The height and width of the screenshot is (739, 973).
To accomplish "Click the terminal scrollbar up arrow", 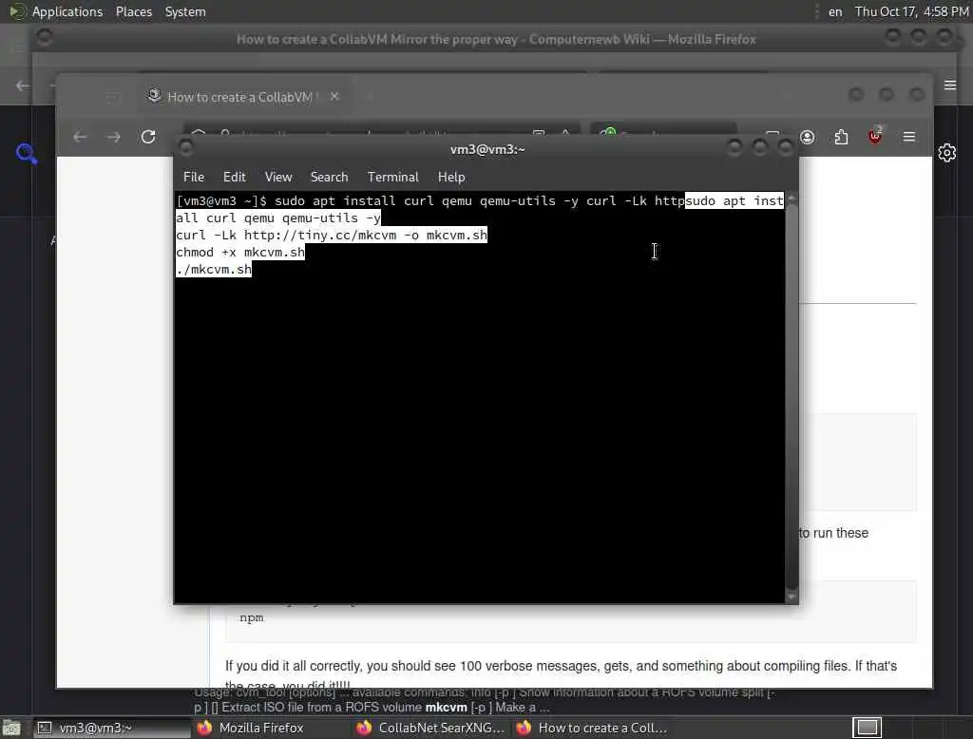I will coord(792,198).
